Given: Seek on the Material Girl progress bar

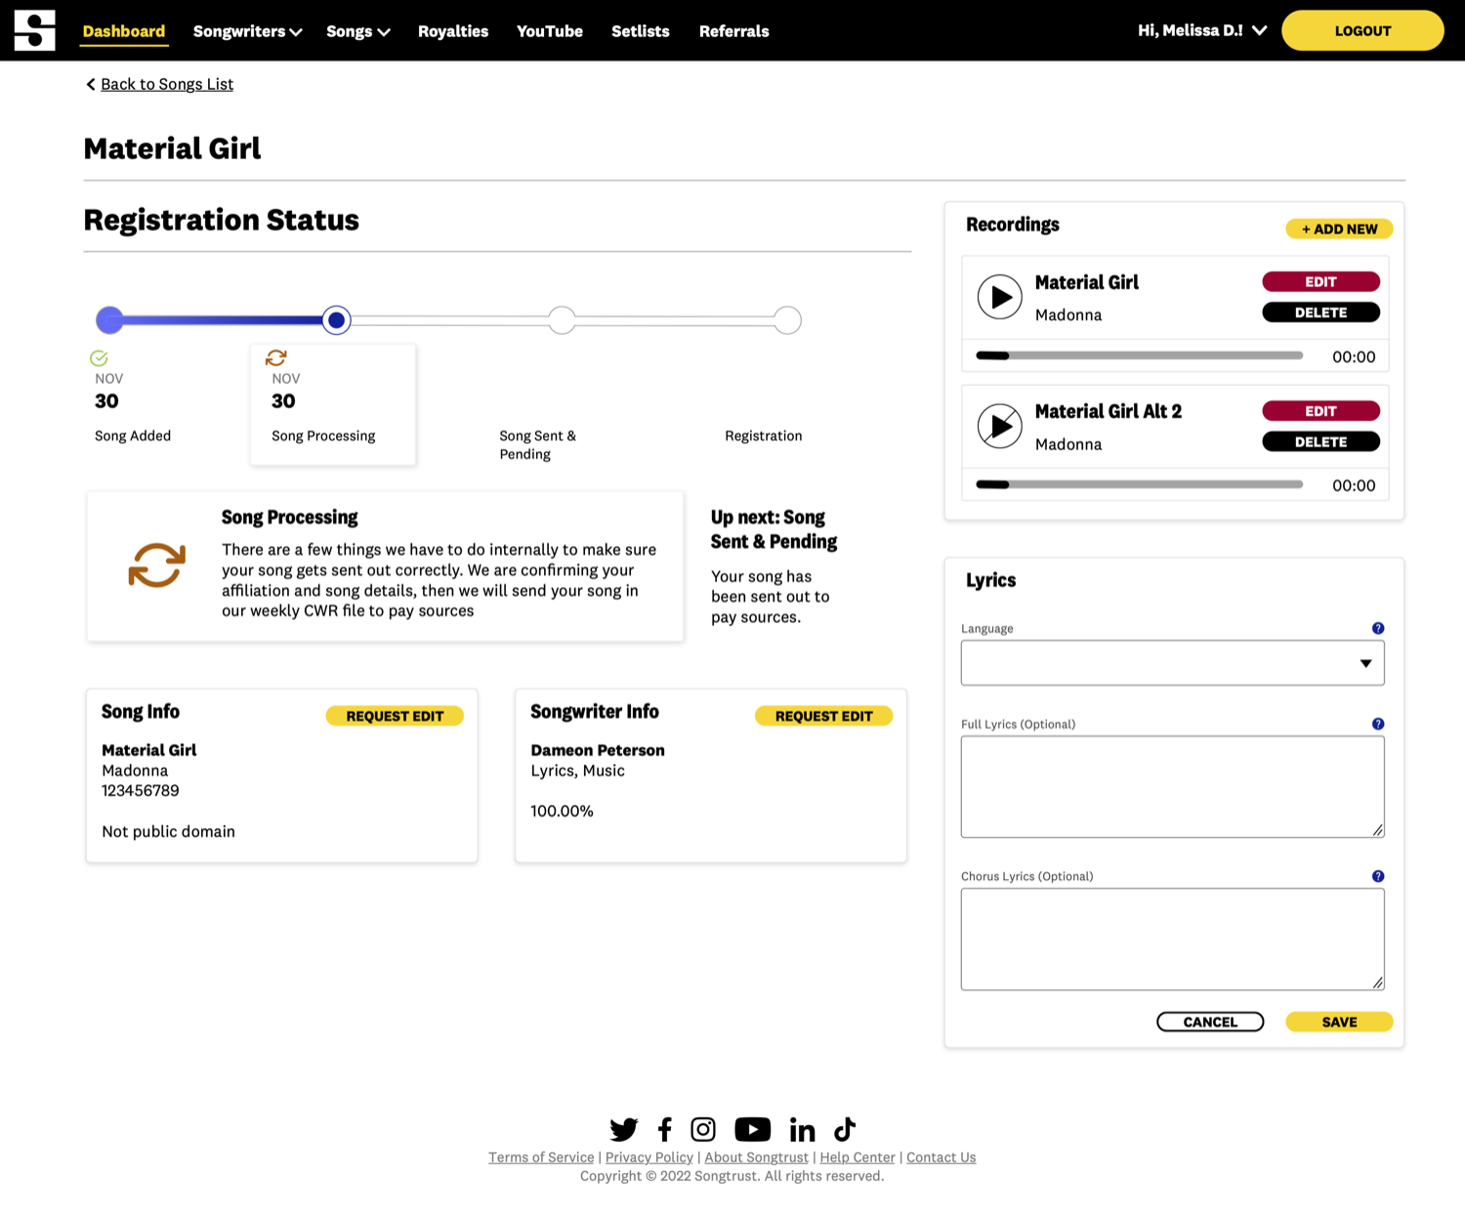Looking at the screenshot, I should tap(1139, 356).
